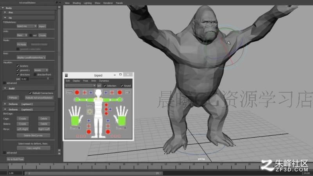The height and width of the screenshot is (176, 313).
Task: Open the boxes geometry dropdown
Action: (41, 70)
